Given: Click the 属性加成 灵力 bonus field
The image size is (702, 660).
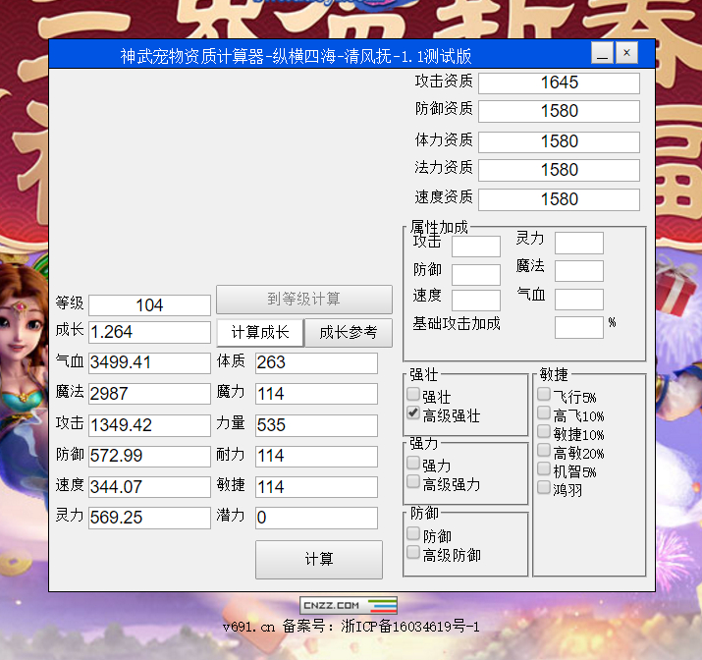Looking at the screenshot, I should 579,243.
